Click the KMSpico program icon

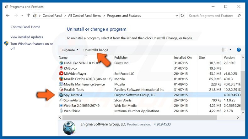[61, 68]
